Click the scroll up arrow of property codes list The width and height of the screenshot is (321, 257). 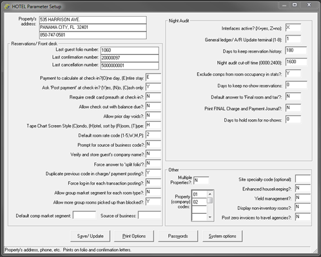[x=210, y=194]
